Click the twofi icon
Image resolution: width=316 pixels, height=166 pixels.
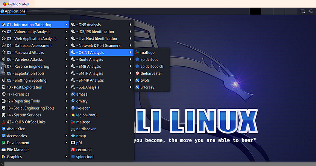[137, 80]
